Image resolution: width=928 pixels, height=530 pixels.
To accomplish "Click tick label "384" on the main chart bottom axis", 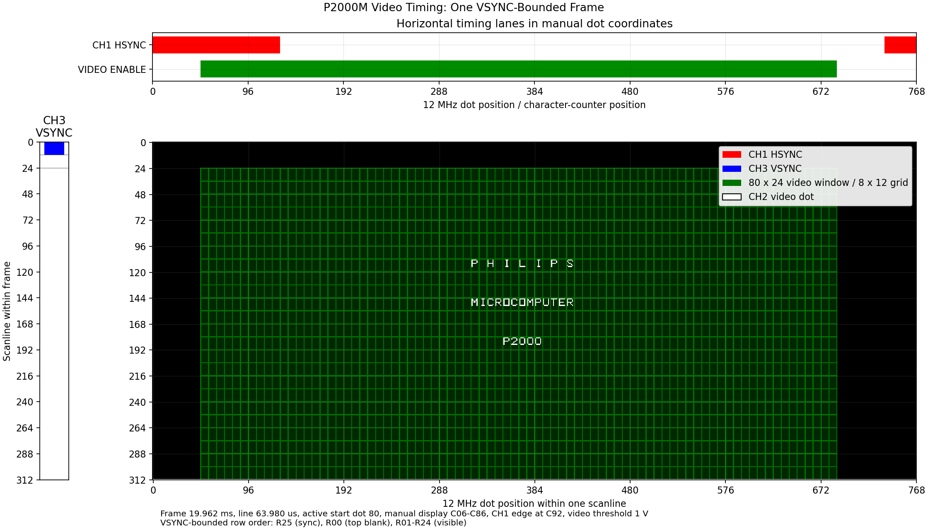I will click(534, 491).
